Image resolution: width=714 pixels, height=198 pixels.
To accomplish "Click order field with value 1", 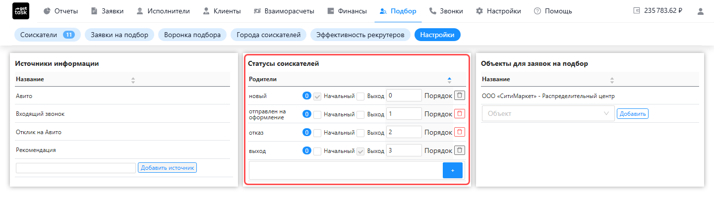I will coord(404,114).
